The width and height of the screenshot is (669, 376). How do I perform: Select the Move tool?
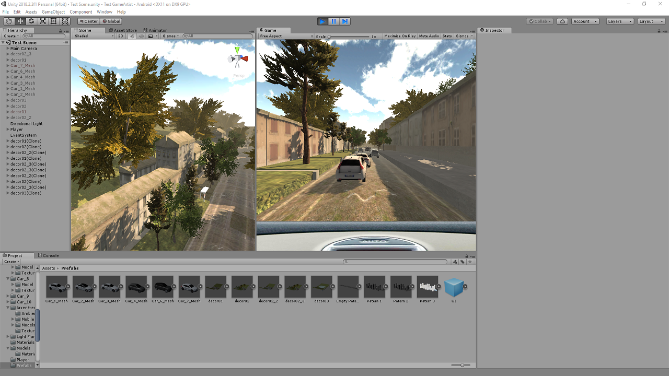coord(20,21)
